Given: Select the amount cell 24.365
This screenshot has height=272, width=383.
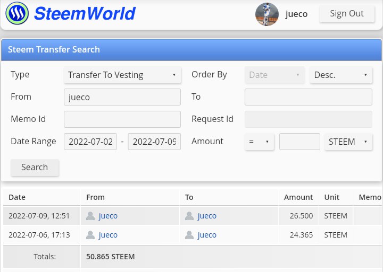Looking at the screenshot, I should point(301,235).
